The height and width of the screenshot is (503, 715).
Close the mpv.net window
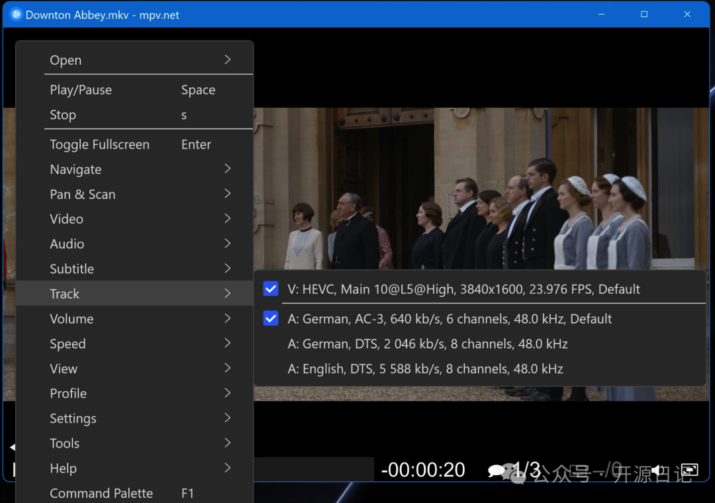coord(687,15)
